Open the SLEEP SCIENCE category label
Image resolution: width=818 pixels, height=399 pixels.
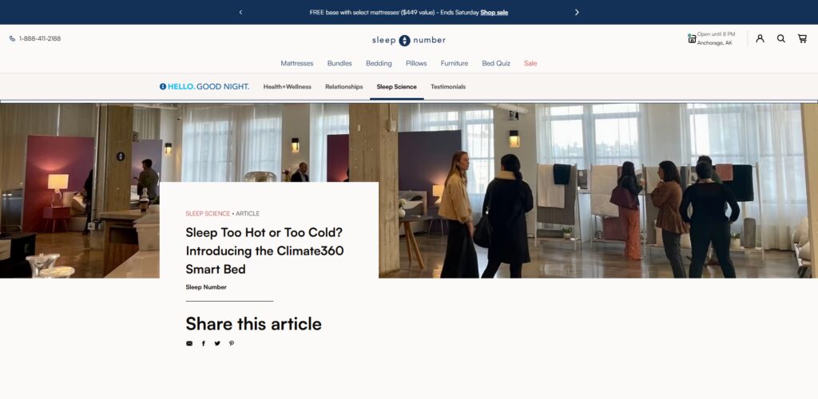click(x=208, y=214)
